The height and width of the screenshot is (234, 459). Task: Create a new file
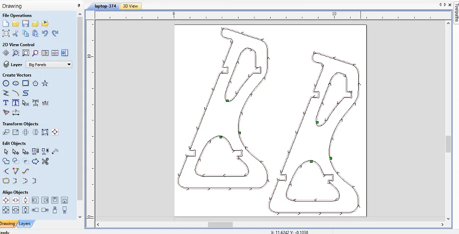pyautogui.click(x=6, y=23)
